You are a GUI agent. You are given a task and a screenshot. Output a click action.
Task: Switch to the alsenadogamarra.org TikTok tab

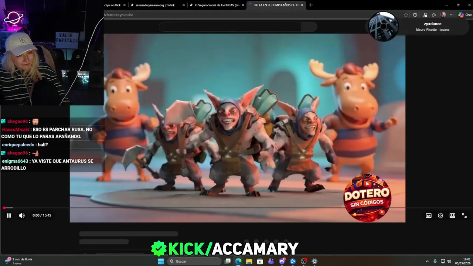155,5
